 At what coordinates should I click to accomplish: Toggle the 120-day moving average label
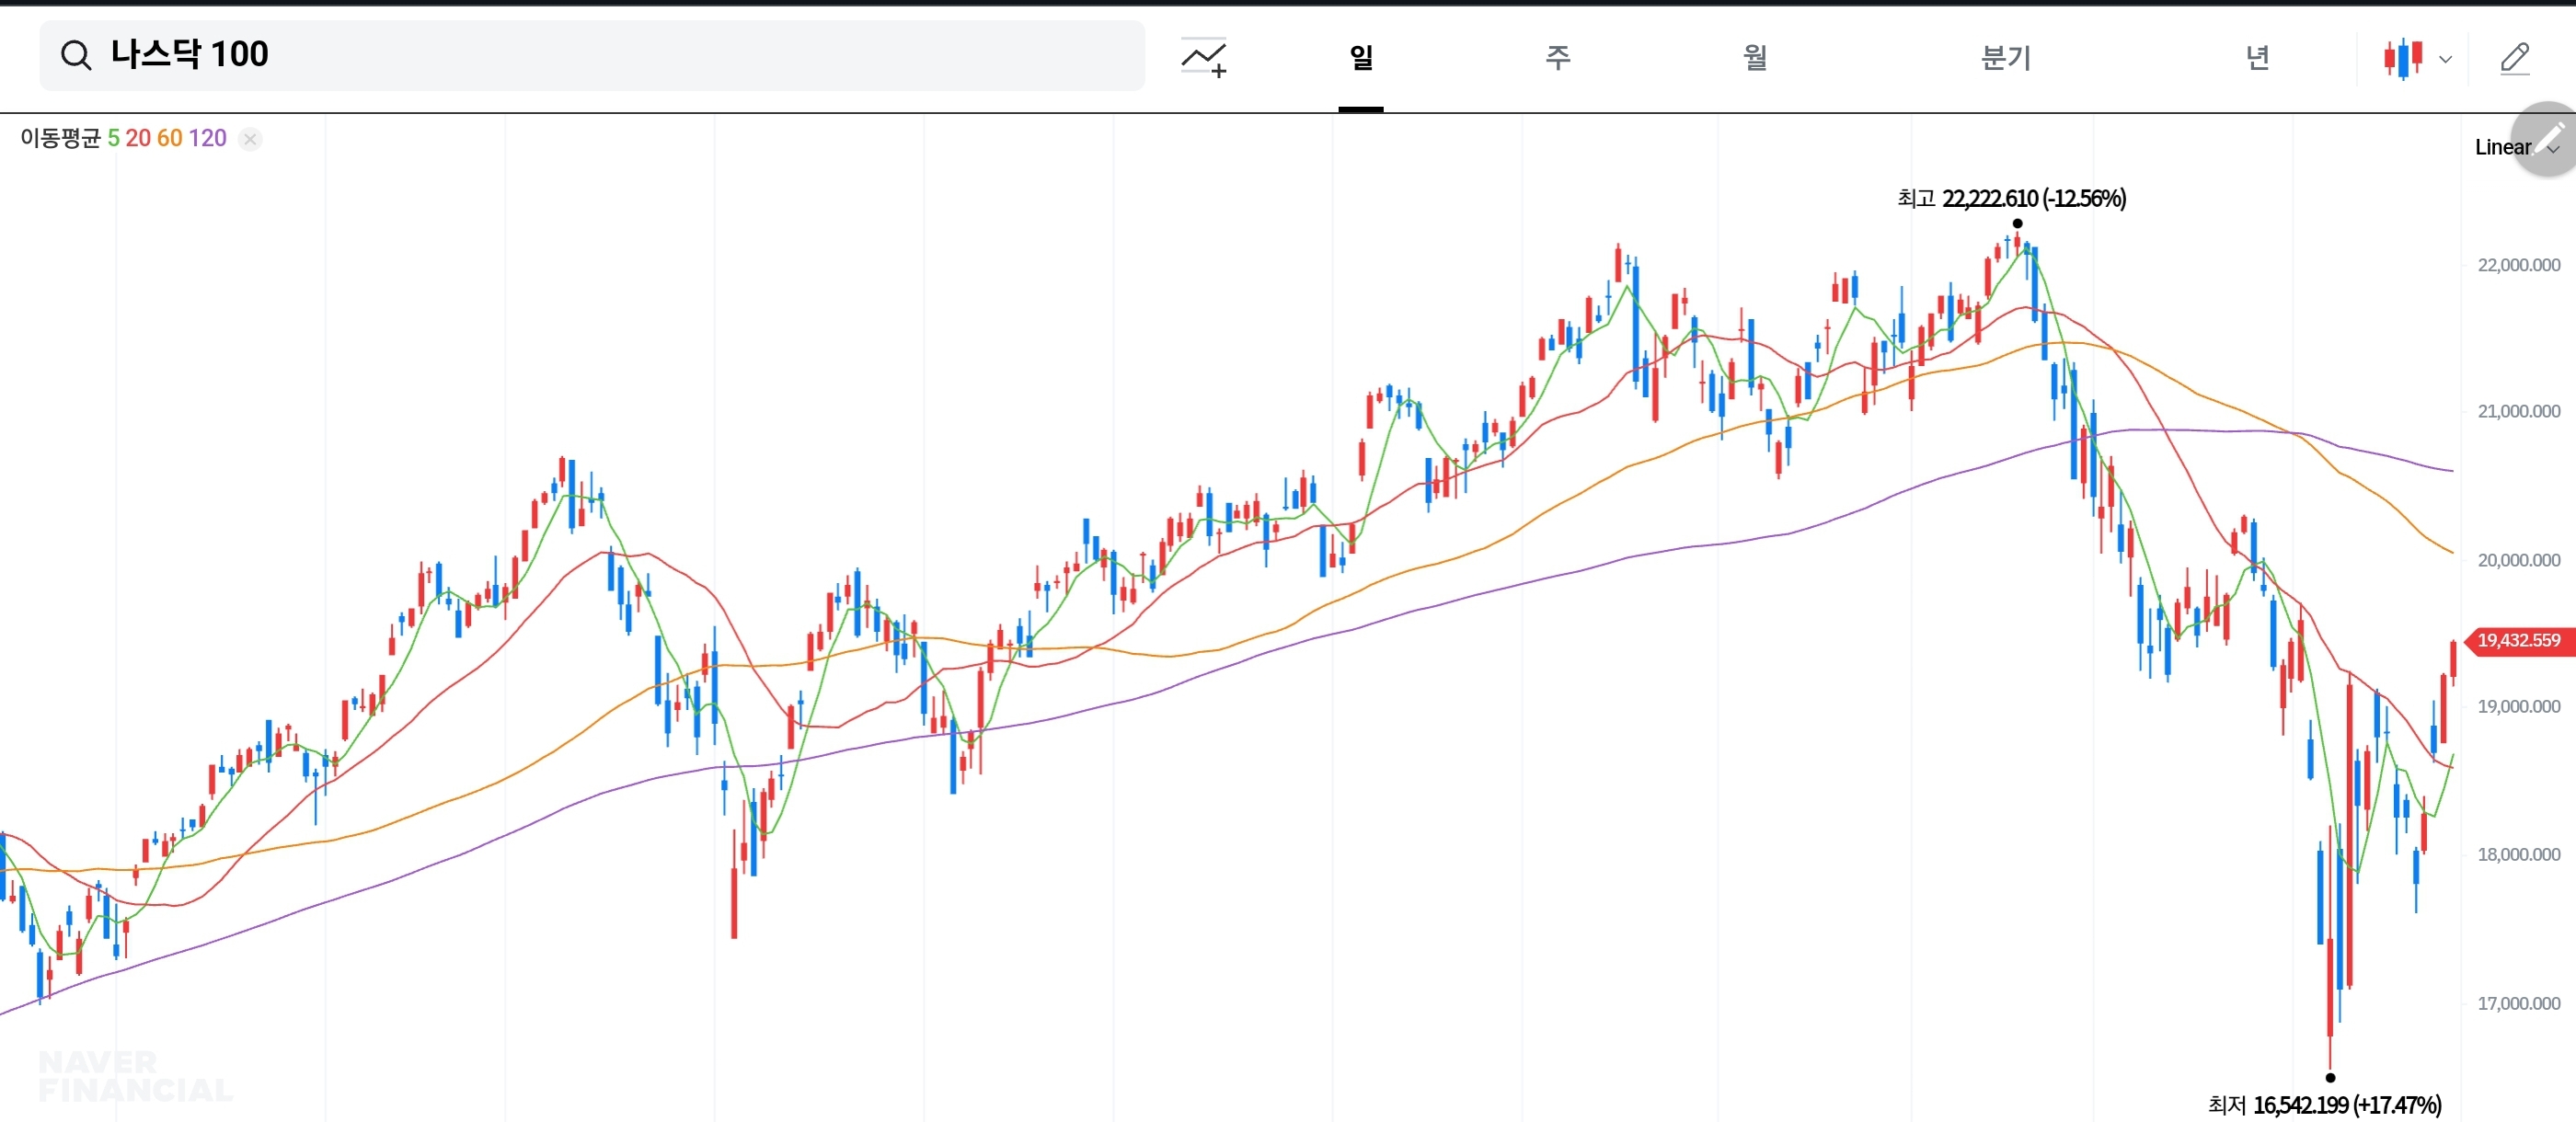click(x=207, y=138)
